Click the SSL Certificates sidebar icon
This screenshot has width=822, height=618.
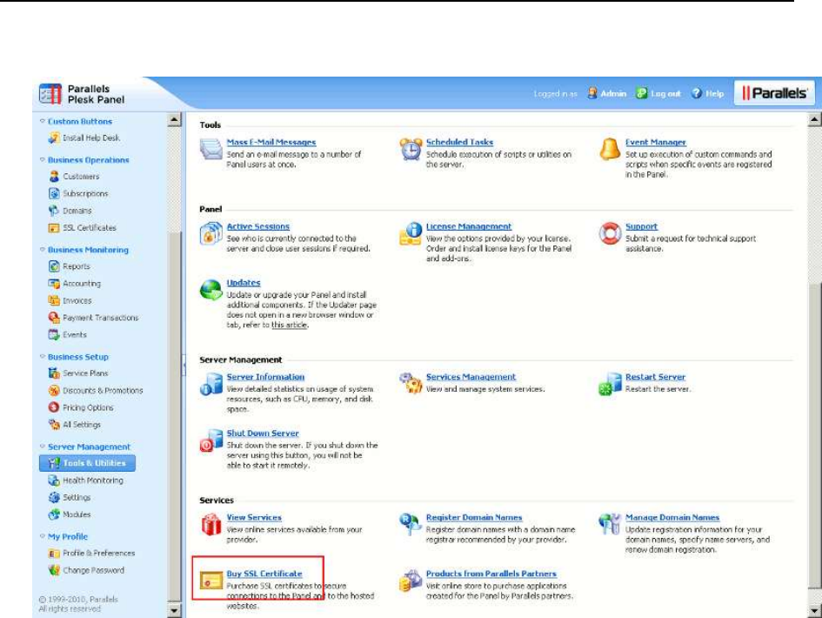54,228
